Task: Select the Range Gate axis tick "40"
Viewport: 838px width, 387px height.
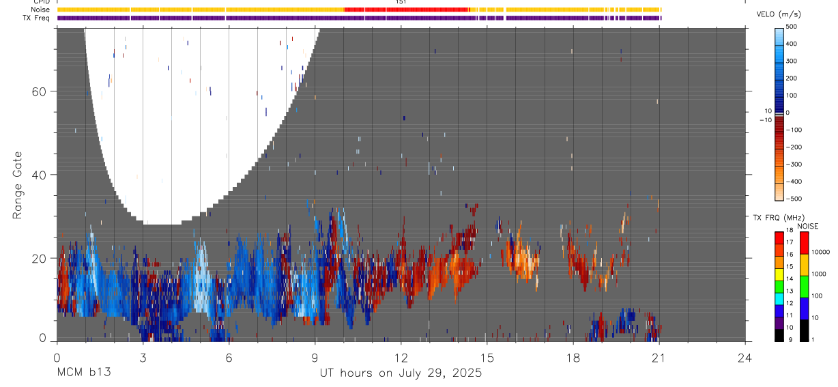Action: click(38, 175)
